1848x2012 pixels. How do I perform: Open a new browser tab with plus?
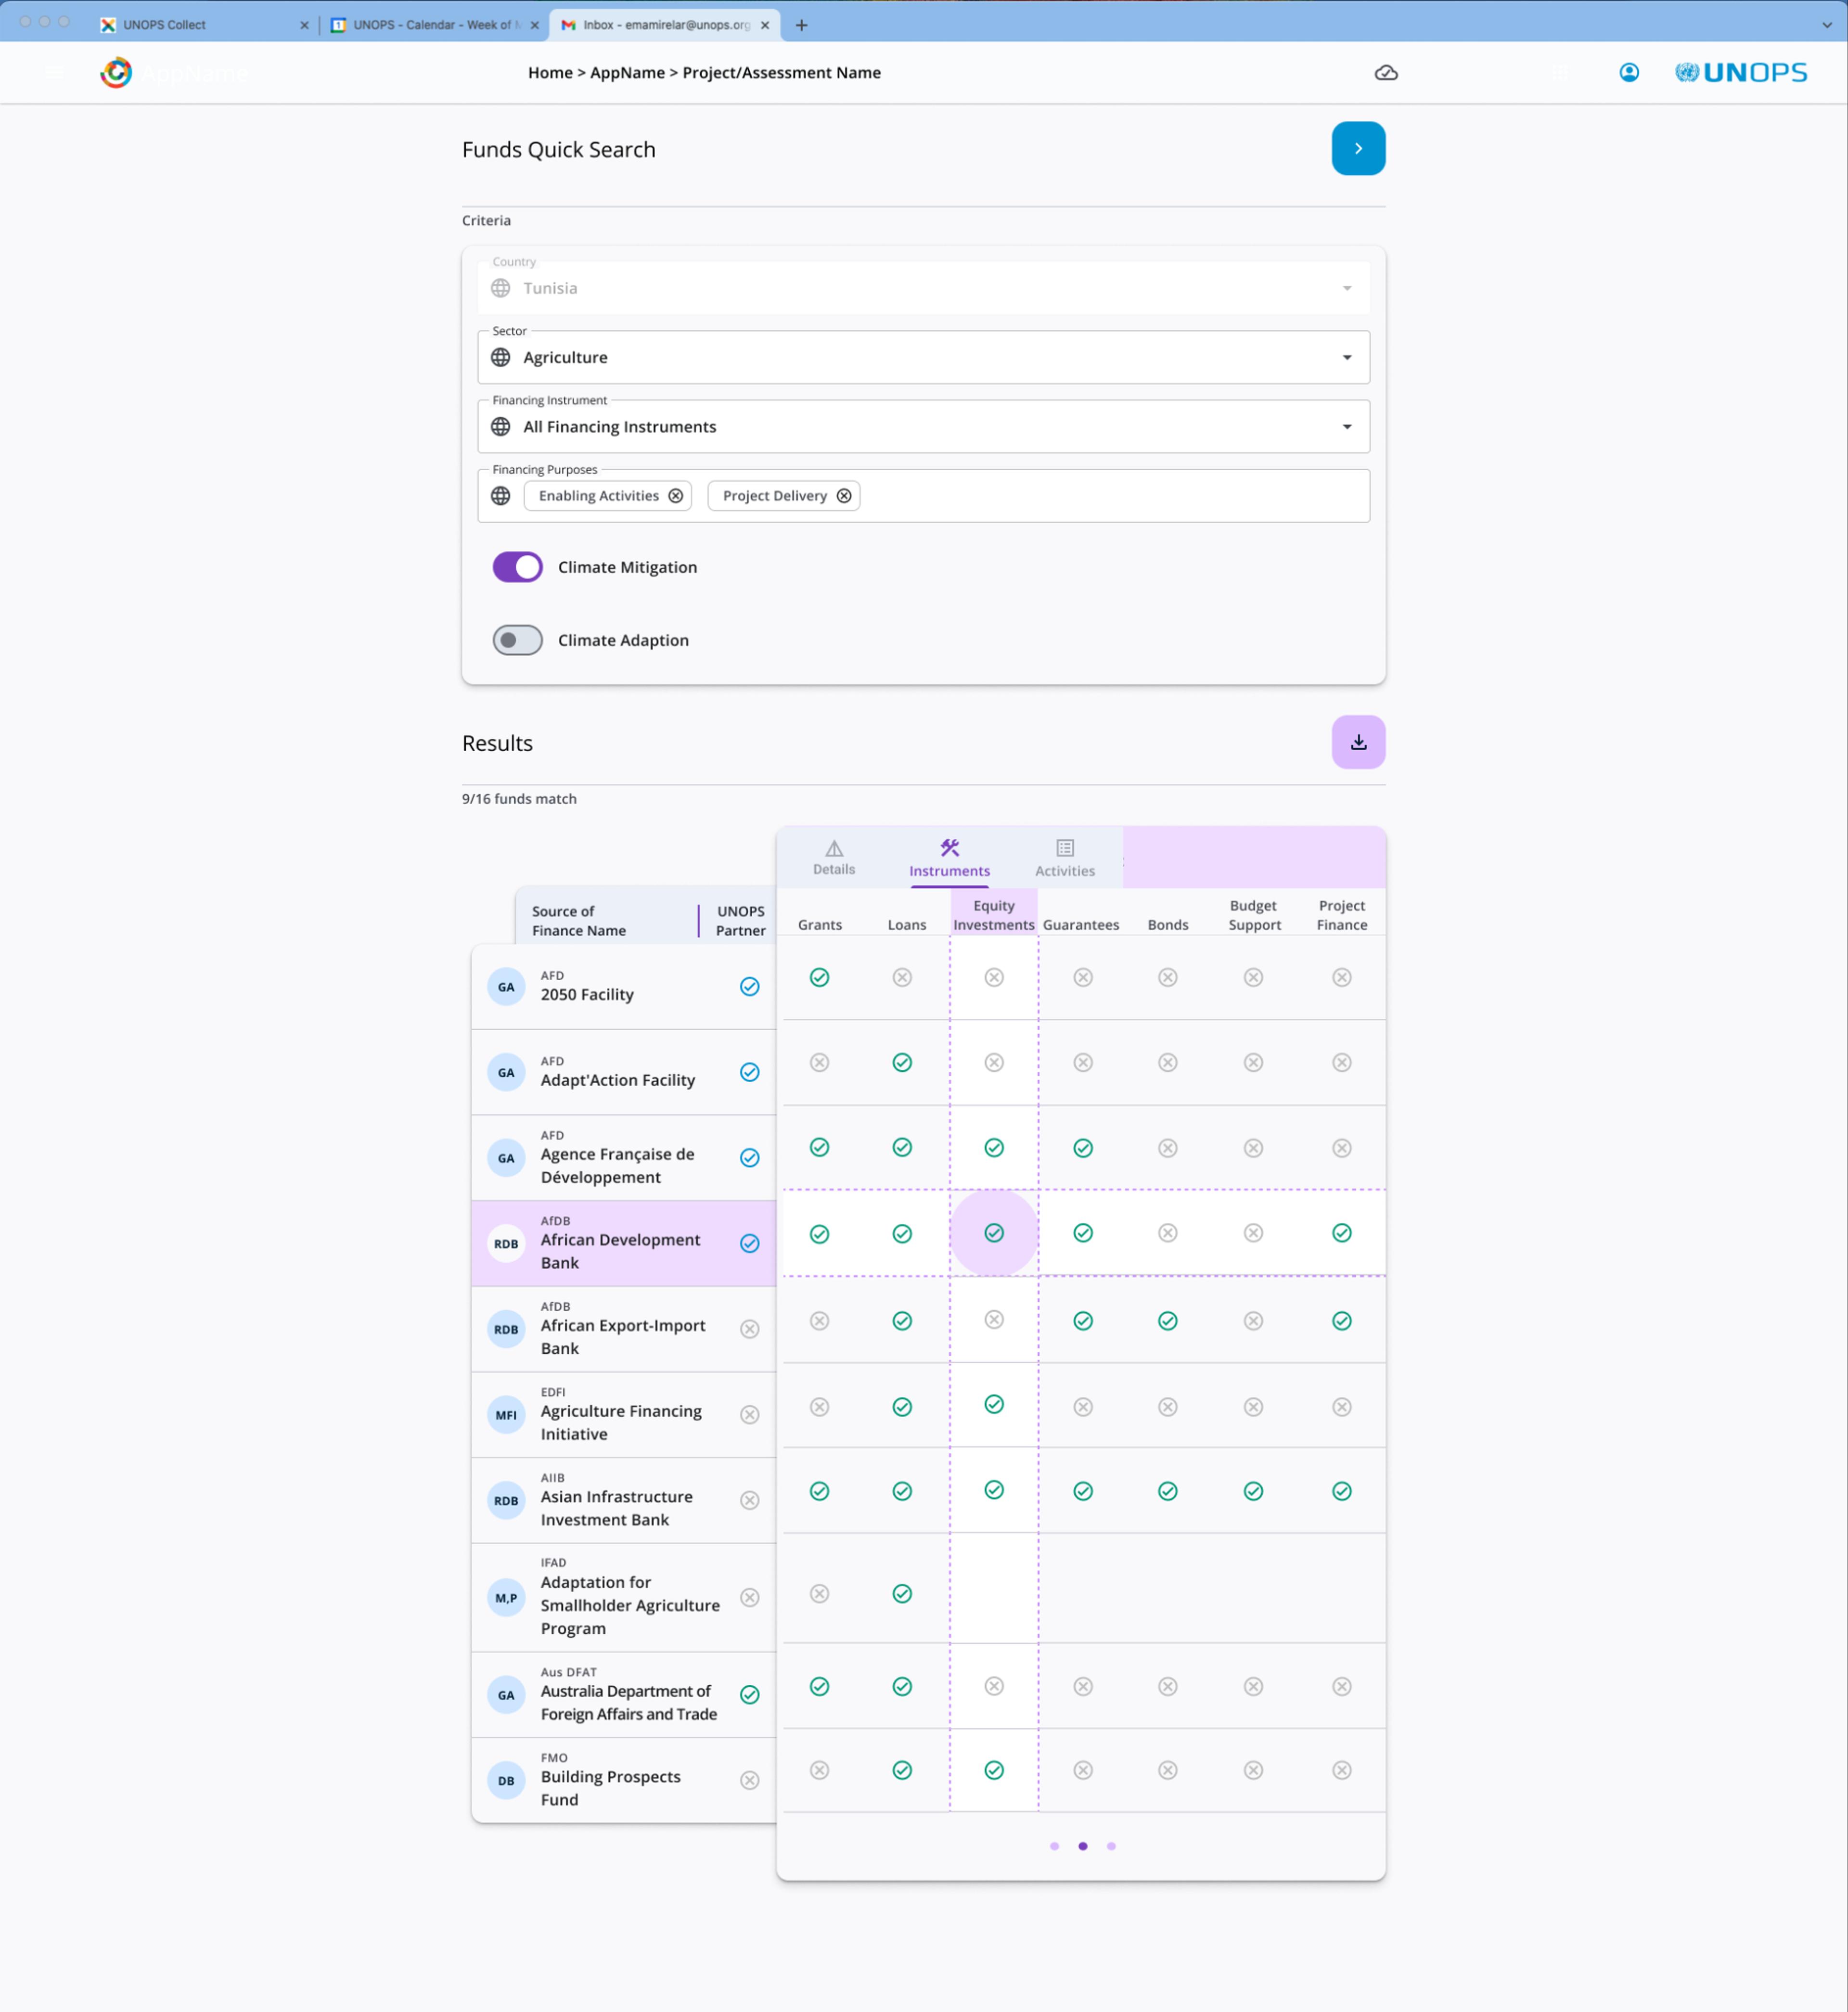[x=801, y=25]
